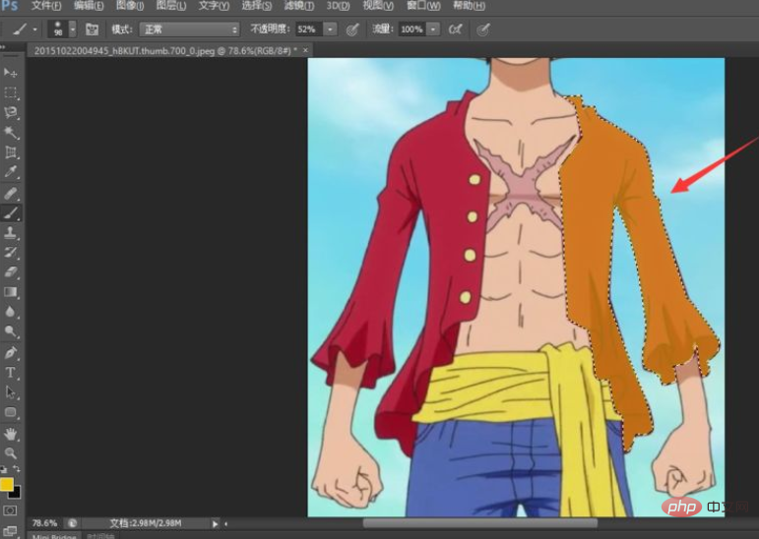Open the Help menu
Viewport: 759px width, 539px height.
click(469, 6)
